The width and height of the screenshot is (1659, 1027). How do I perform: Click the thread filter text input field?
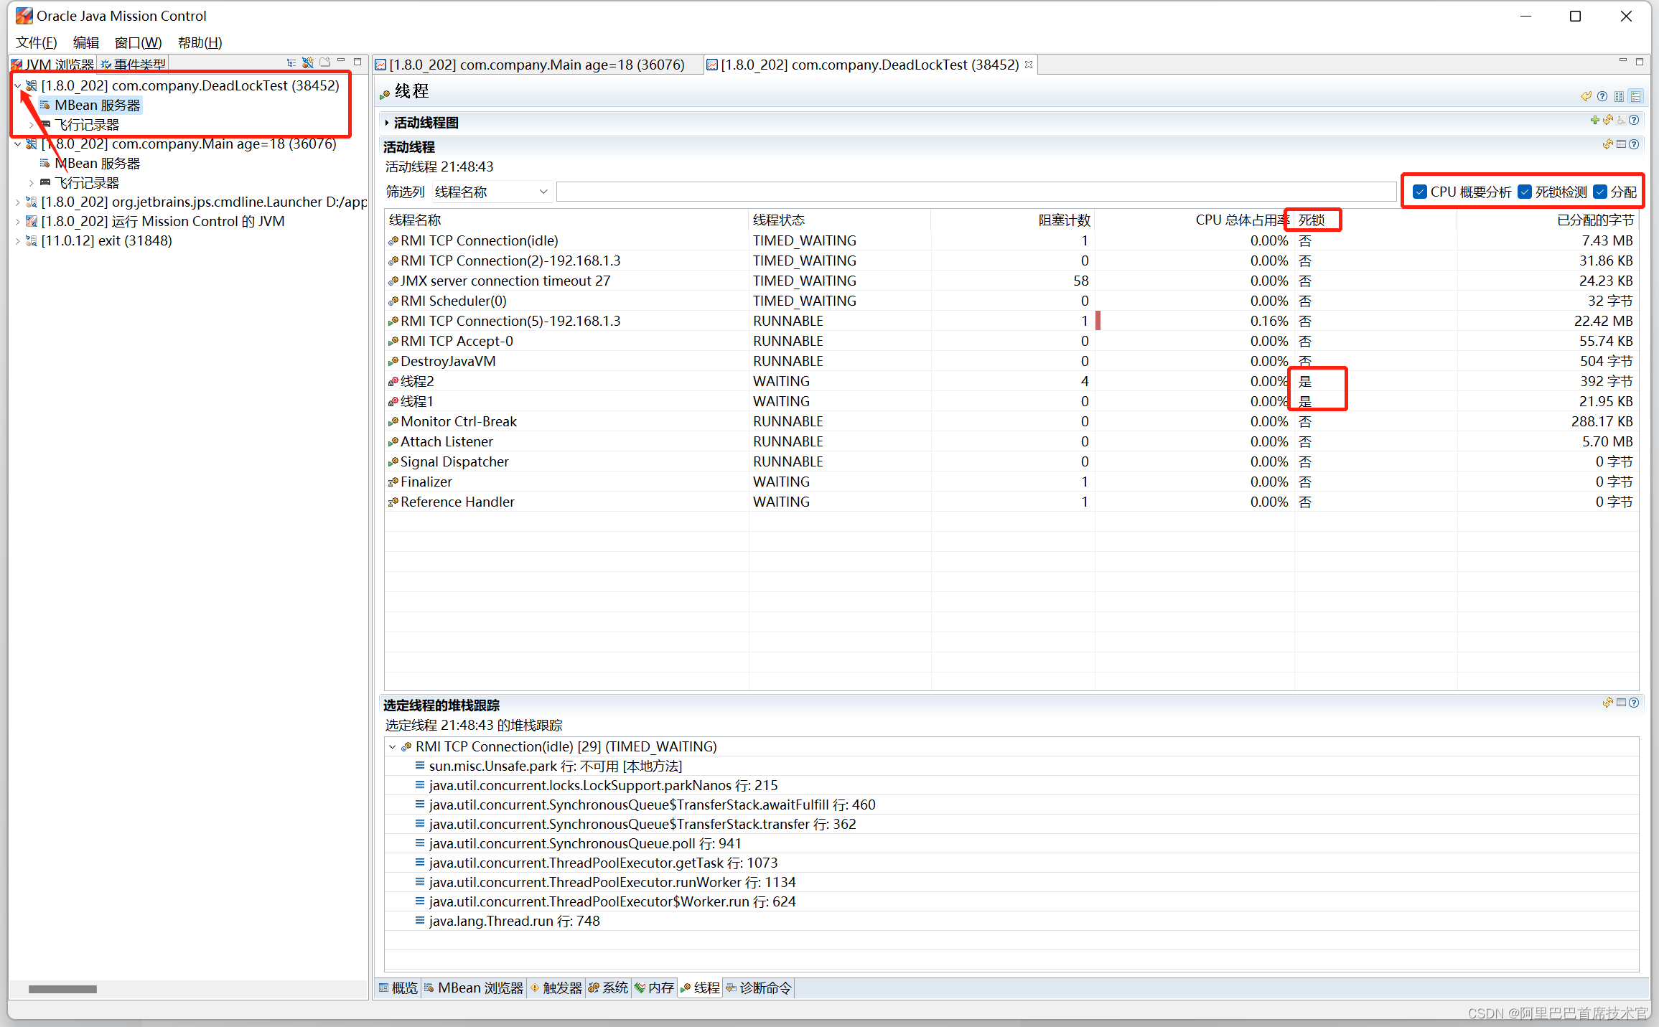976,192
